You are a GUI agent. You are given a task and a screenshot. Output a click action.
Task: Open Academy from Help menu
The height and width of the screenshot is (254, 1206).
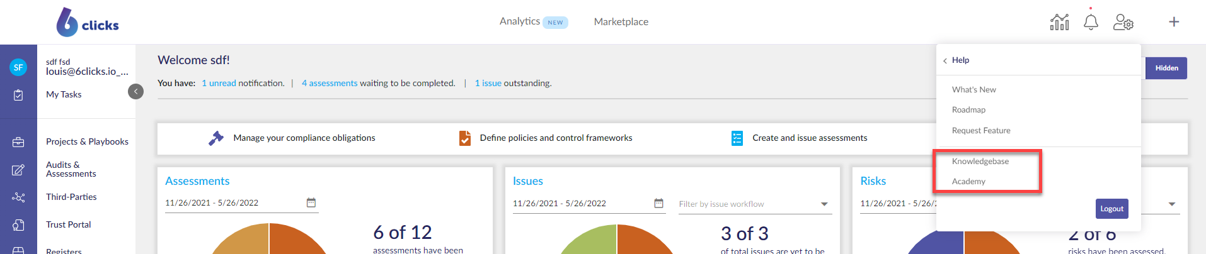pos(968,182)
